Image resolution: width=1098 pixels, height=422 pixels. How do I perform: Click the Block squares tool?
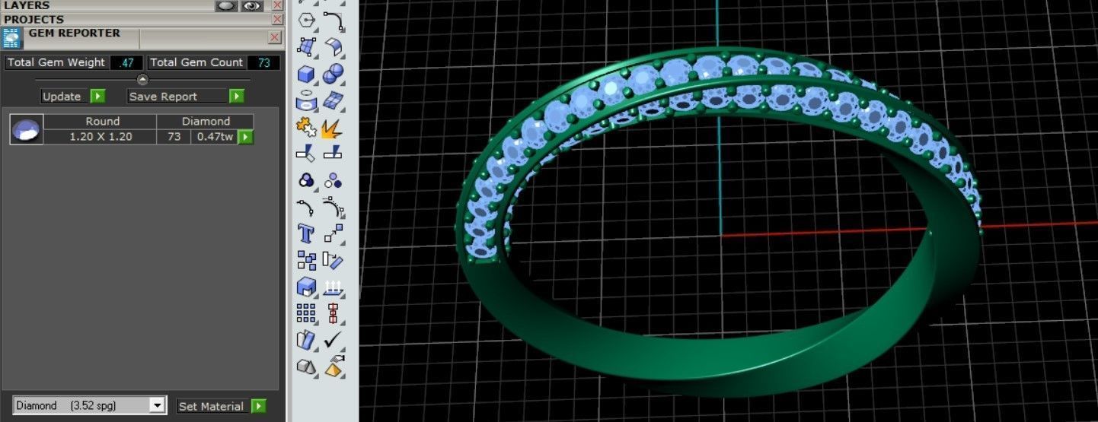click(306, 260)
